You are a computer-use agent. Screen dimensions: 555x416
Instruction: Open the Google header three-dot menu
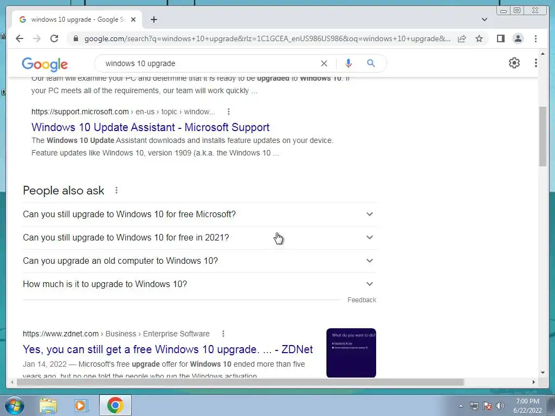[536, 63]
